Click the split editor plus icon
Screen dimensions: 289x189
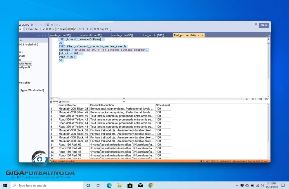click(x=269, y=39)
